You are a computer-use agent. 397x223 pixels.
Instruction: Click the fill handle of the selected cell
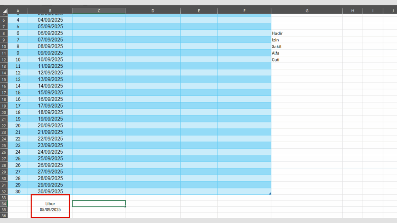point(125,207)
